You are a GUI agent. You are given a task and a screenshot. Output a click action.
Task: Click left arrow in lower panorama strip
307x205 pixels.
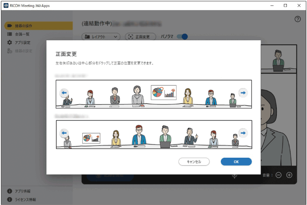click(64, 133)
